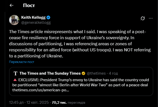This screenshot has width=158, height=107.
Task: Open Keith Kellogg's profile picture
Action: pos(14,20)
